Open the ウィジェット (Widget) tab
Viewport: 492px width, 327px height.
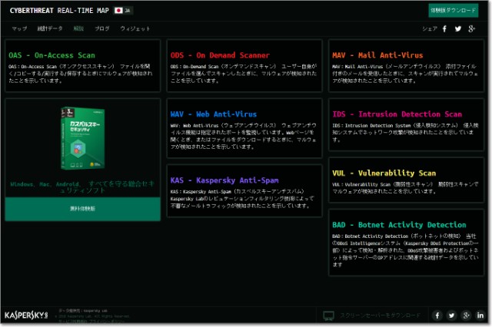tap(135, 28)
